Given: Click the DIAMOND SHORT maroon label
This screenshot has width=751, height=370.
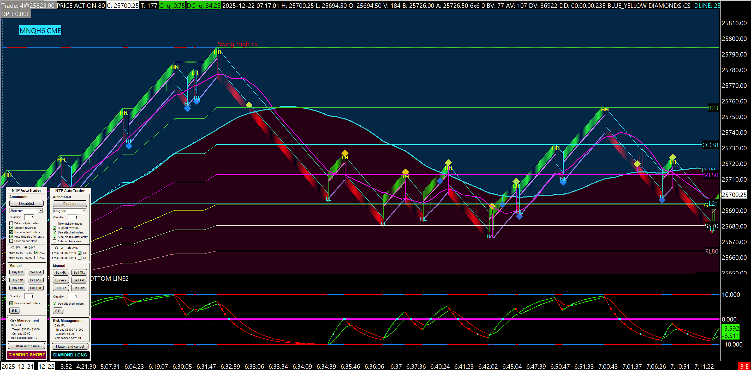Looking at the screenshot, I should 27,355.
